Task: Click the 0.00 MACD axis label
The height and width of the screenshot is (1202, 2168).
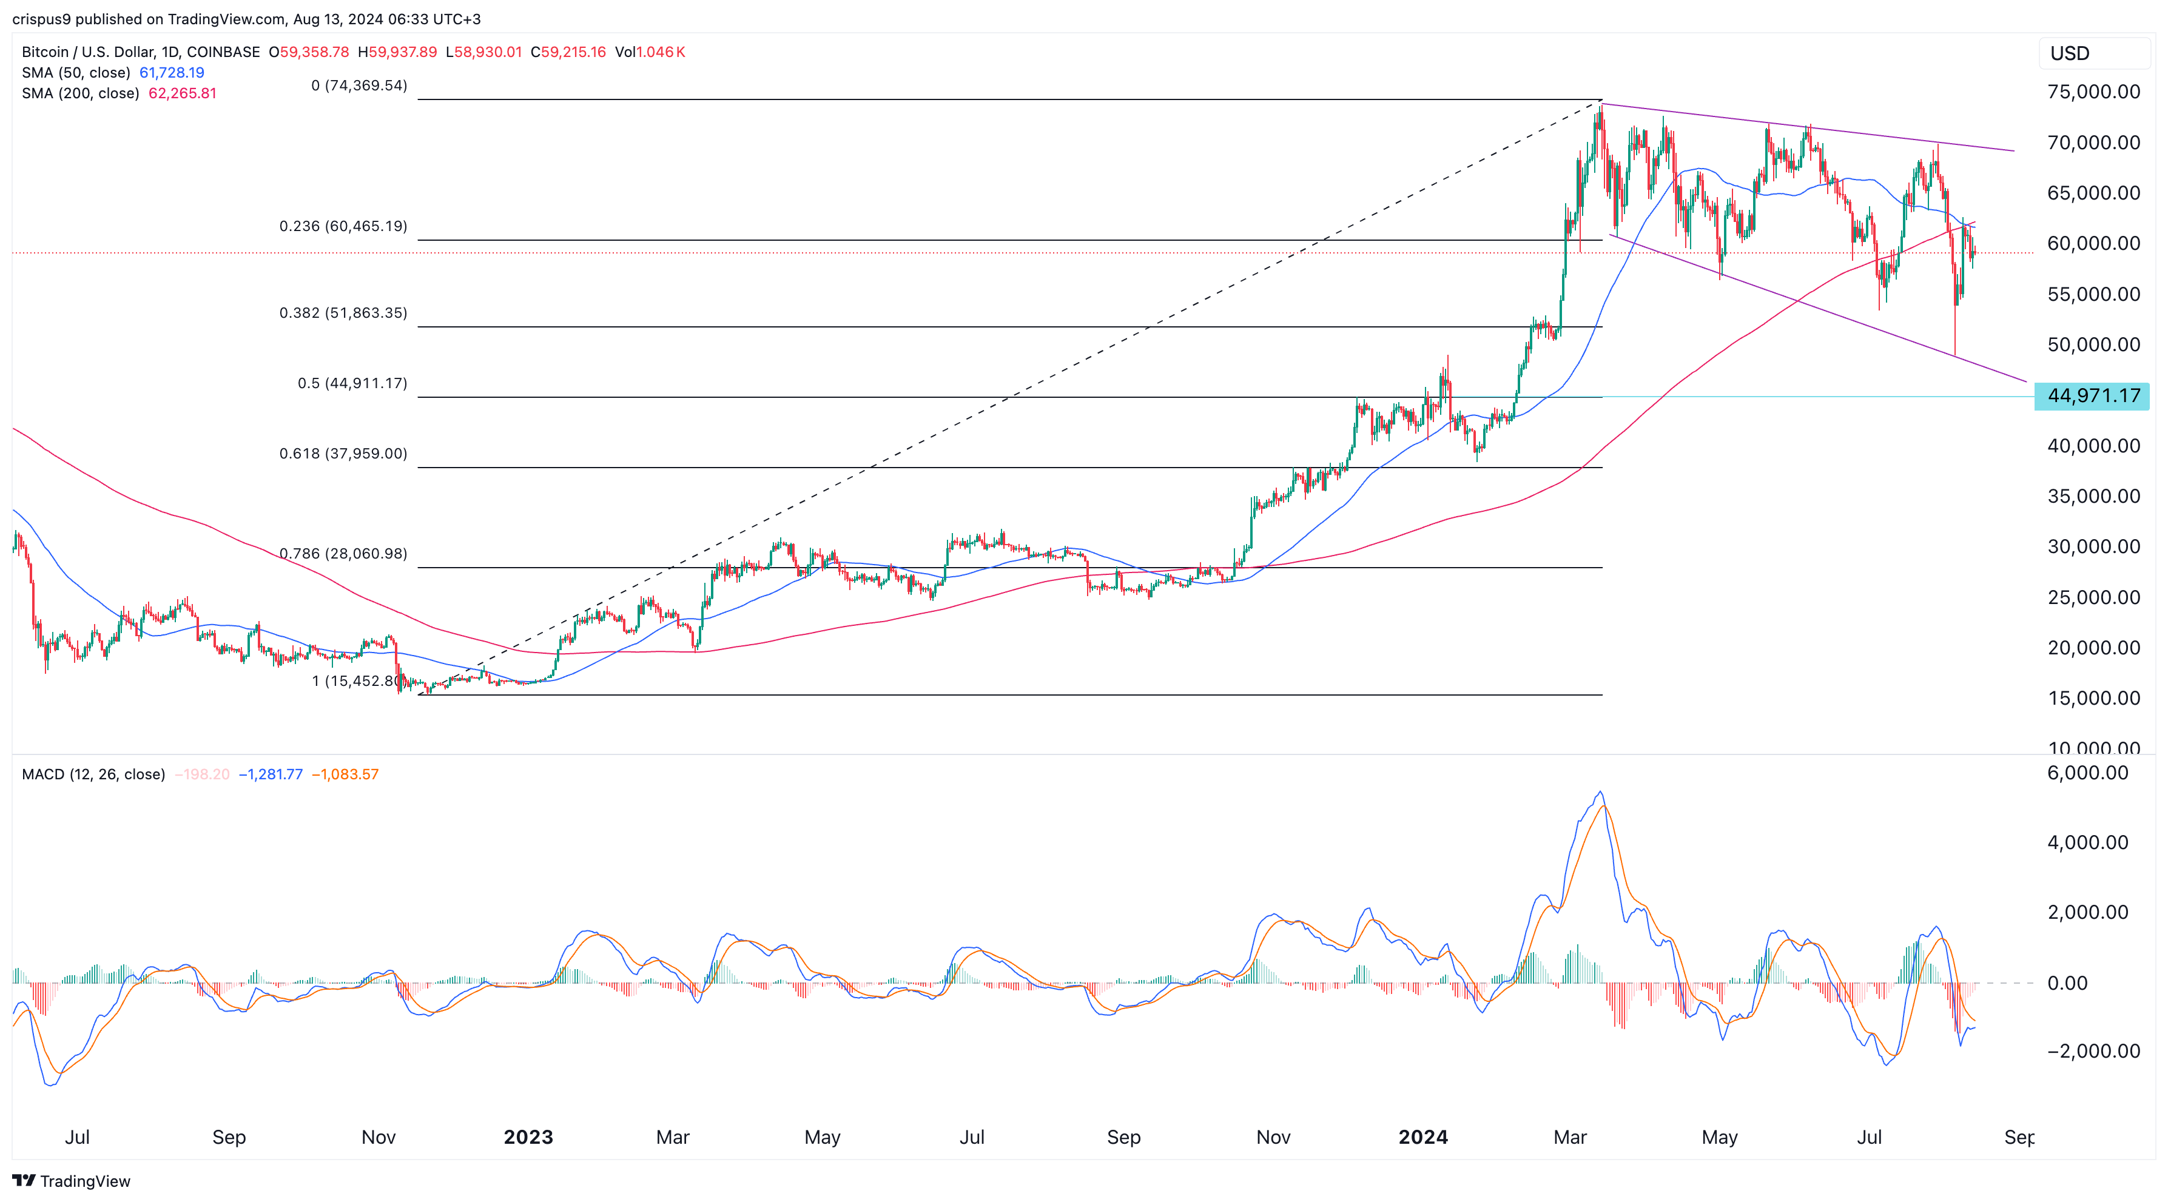Action: [2067, 982]
